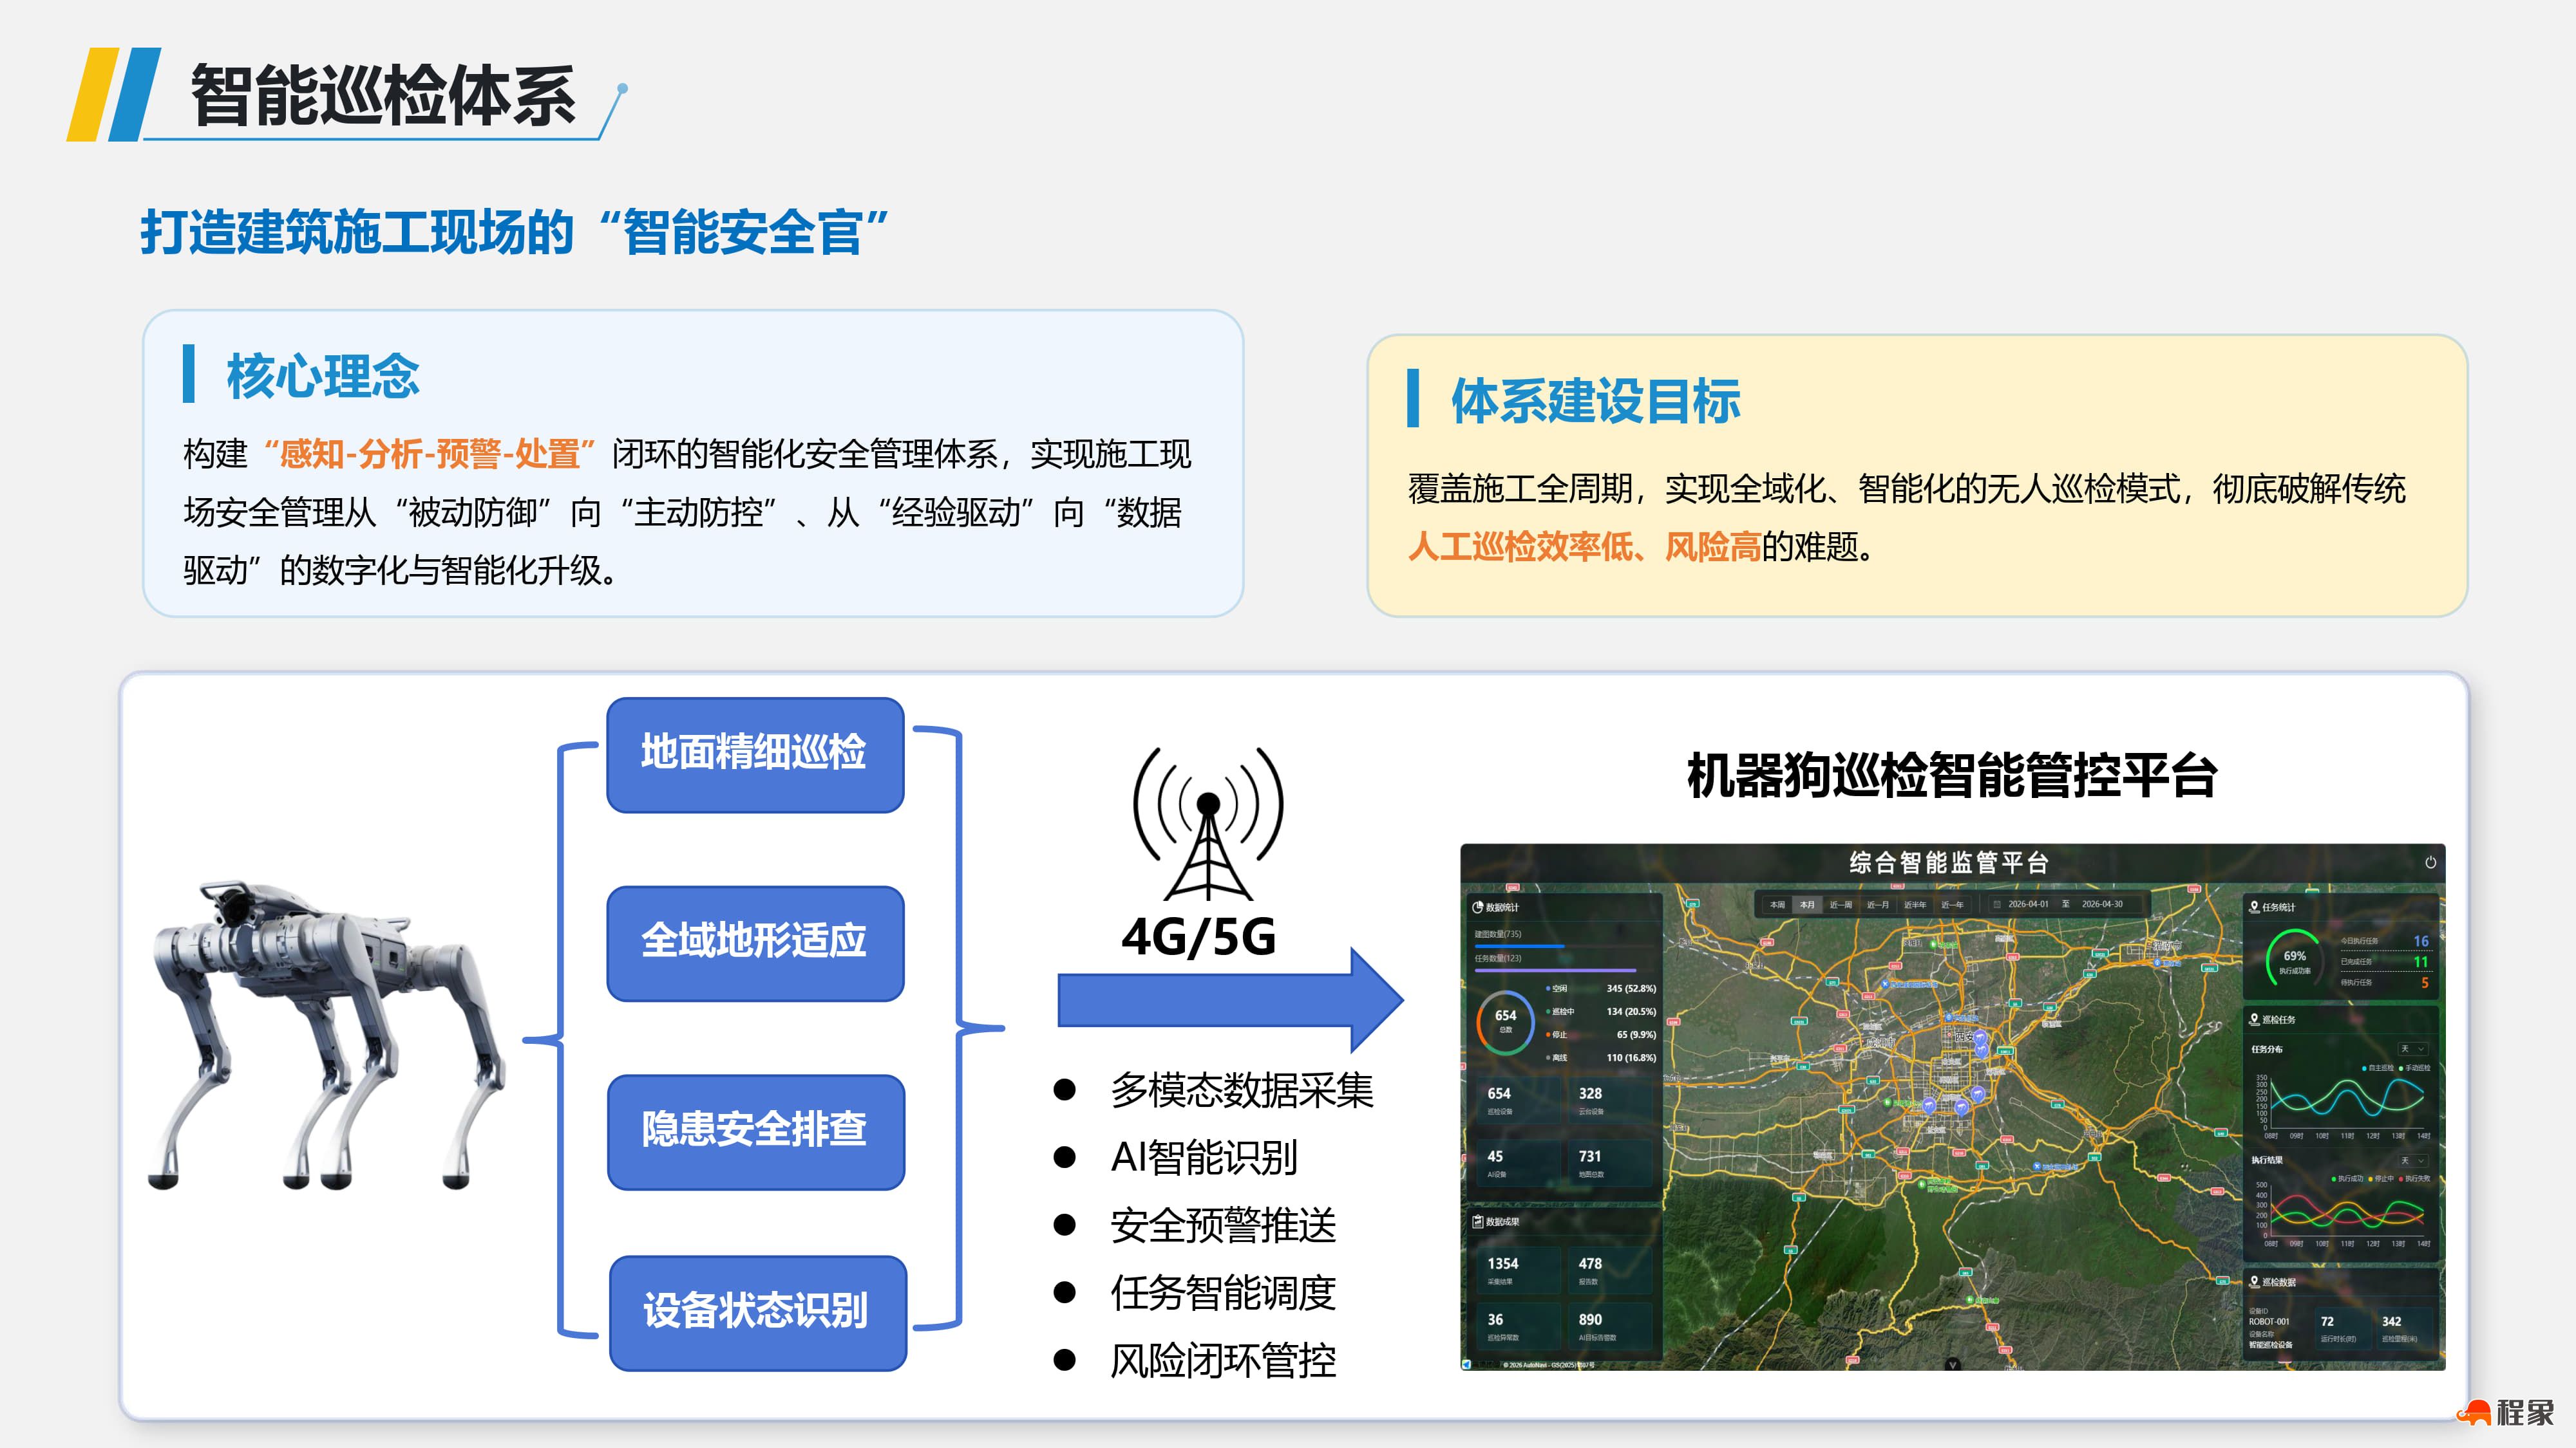Click the large blue right arrow
Image resolution: width=2576 pixels, height=1448 pixels.
pyautogui.click(x=1231, y=1000)
